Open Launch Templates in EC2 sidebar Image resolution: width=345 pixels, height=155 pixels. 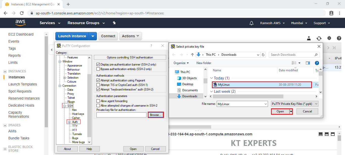(x=23, y=84)
